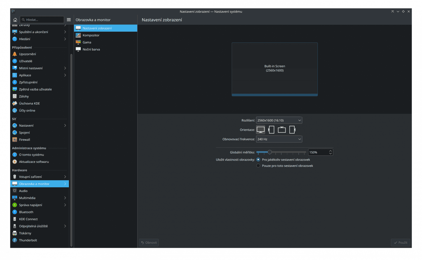Click the Tiskárny printer icon
The image size is (422, 260).
click(15, 233)
